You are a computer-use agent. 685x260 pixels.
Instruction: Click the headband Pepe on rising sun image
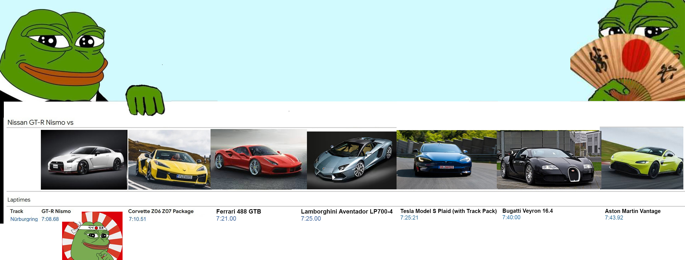[92, 236]
